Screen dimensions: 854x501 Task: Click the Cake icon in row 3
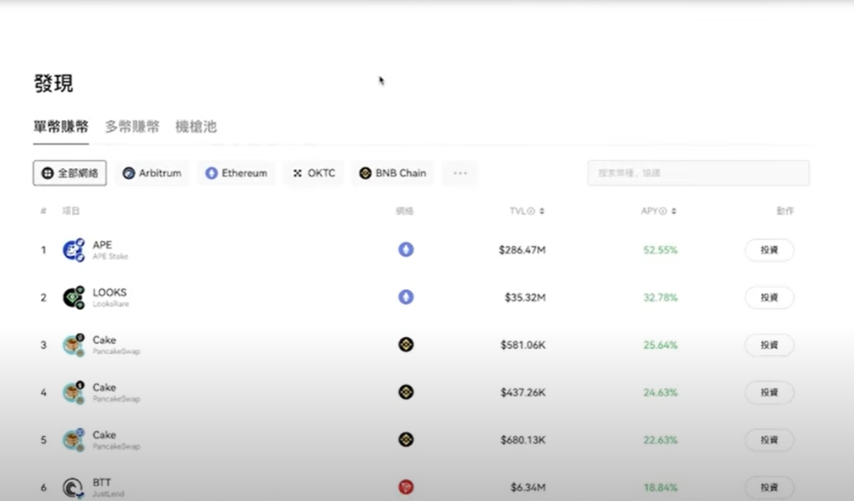(74, 345)
